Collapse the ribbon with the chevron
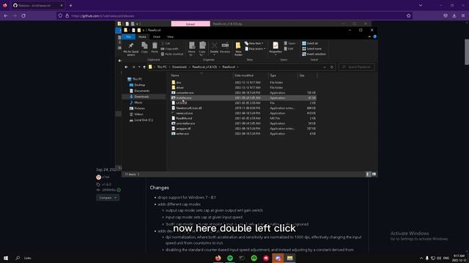The image size is (469, 263). coord(369,37)
